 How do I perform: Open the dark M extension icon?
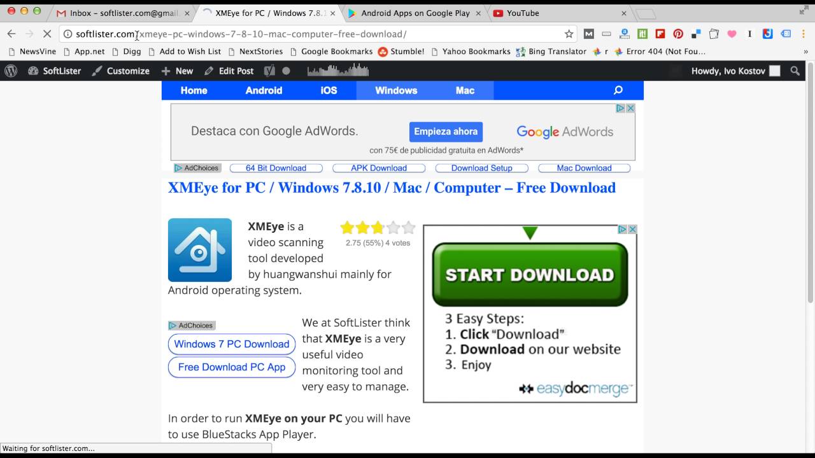pos(589,34)
